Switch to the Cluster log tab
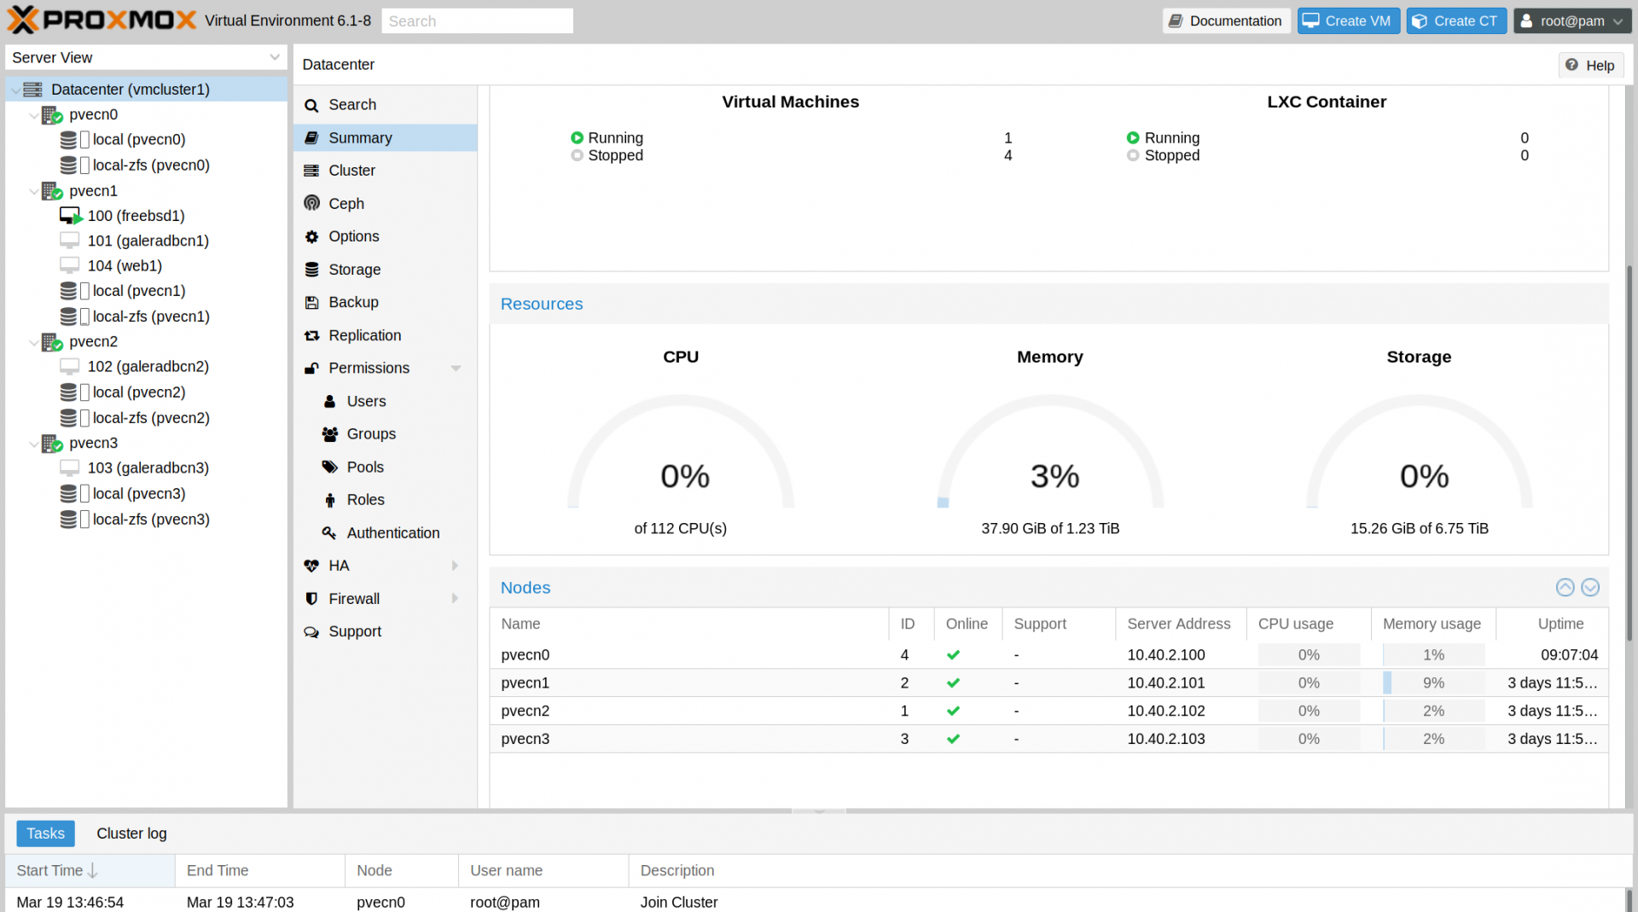 (131, 834)
